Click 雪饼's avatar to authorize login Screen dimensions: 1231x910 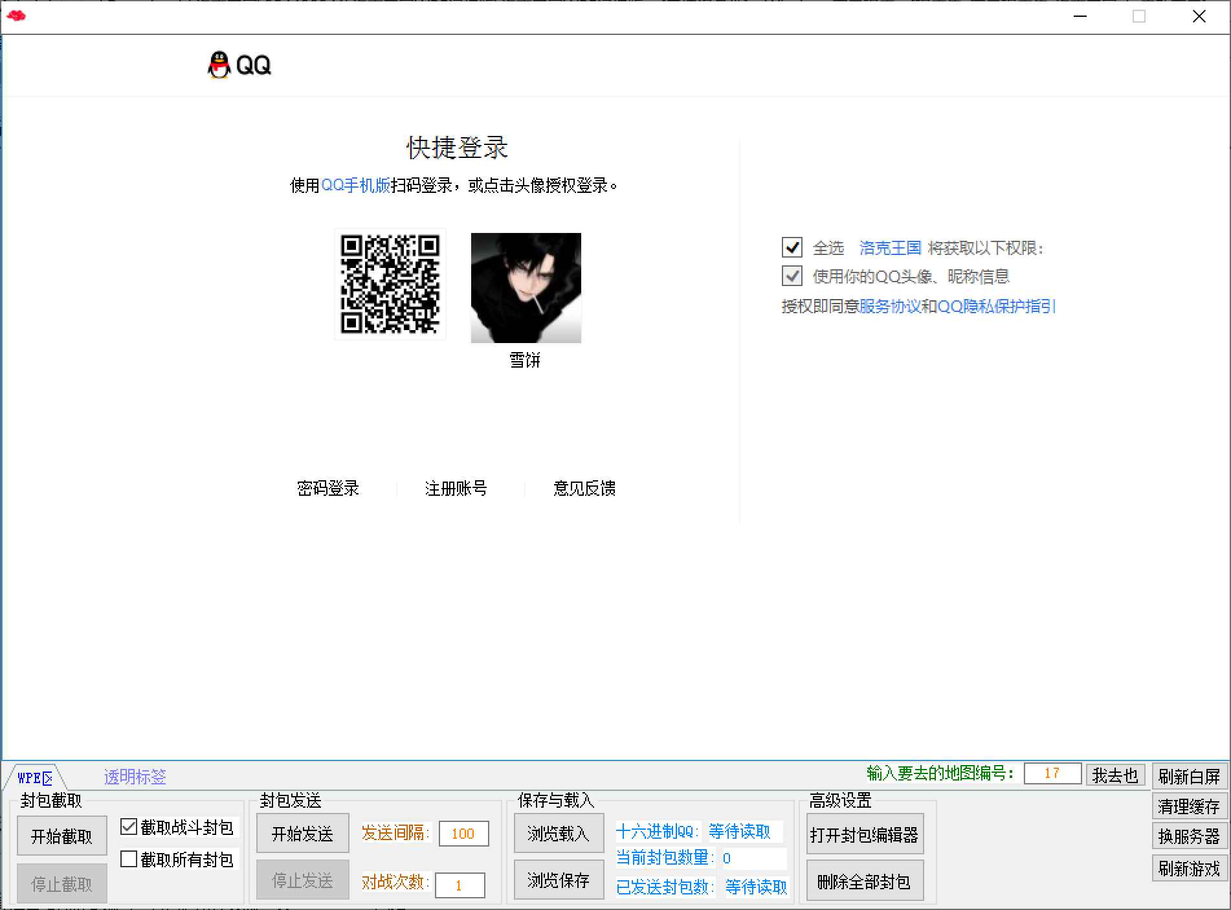pos(526,289)
